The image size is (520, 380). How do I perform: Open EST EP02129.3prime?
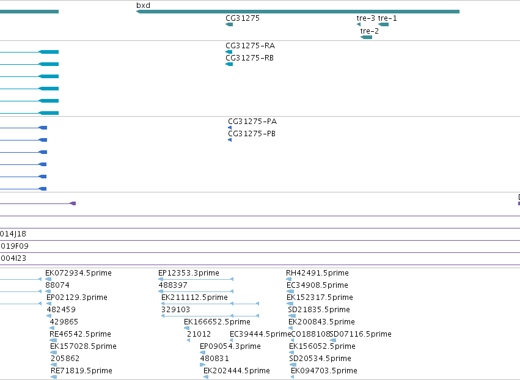(x=77, y=298)
